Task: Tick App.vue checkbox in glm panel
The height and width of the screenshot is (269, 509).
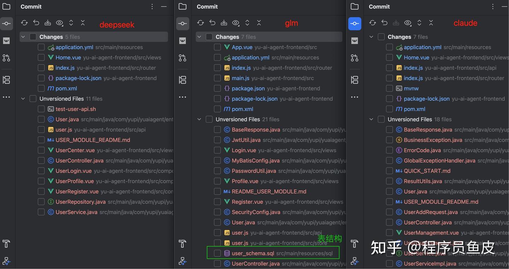Action: coord(217,47)
